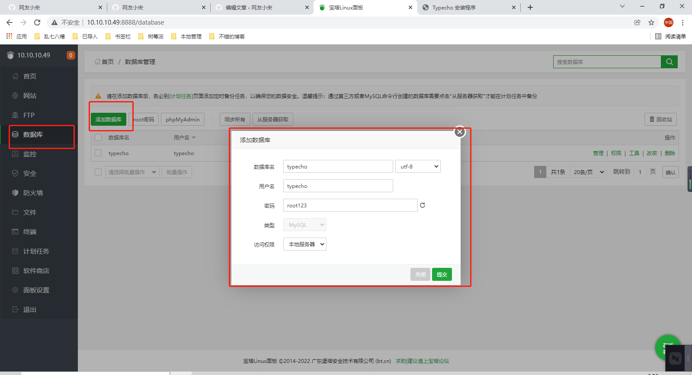Click the 首页 breadcrumb home link
Viewport: 692px width, 375px height.
coord(104,62)
